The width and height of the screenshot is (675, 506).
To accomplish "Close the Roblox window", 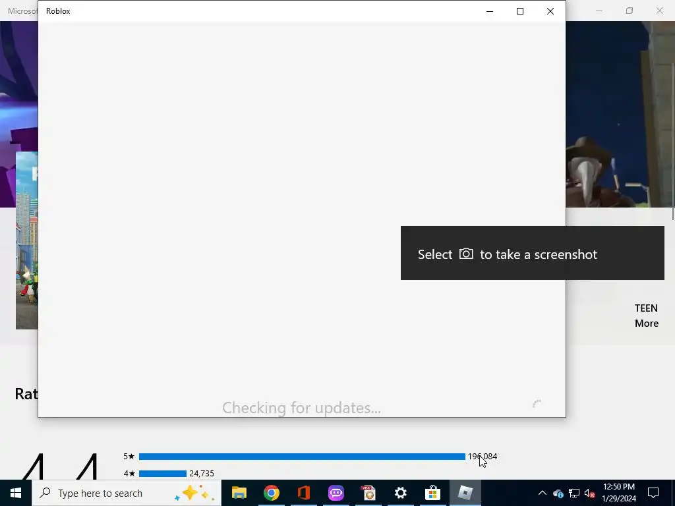I will click(x=550, y=11).
